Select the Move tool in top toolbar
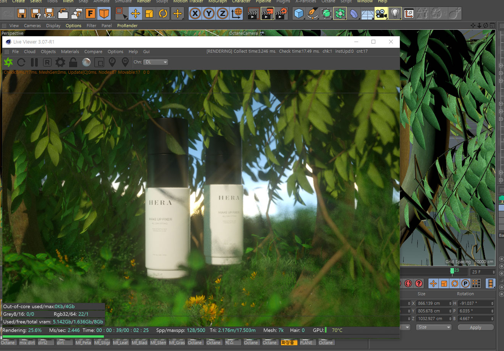The image size is (504, 351). point(135,14)
